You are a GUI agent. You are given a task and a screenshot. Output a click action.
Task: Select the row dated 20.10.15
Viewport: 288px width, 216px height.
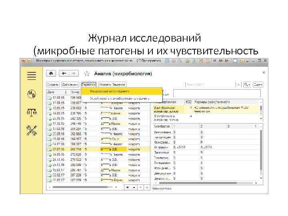[98, 118]
